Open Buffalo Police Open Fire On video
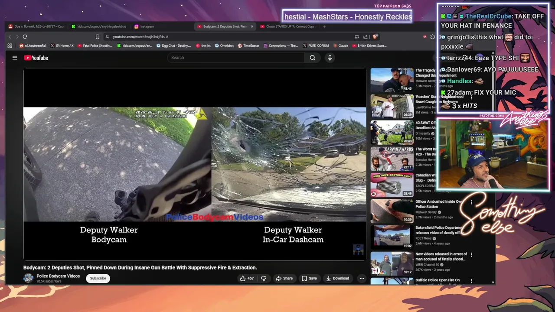 [x=437, y=280]
